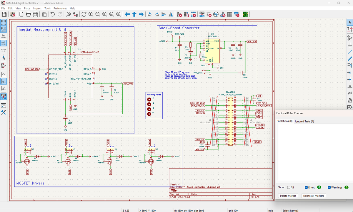Image resolution: width=353 pixels, height=212 pixels.
Task: Toggle hidden pins visibility
Action: click(x=4, y=66)
